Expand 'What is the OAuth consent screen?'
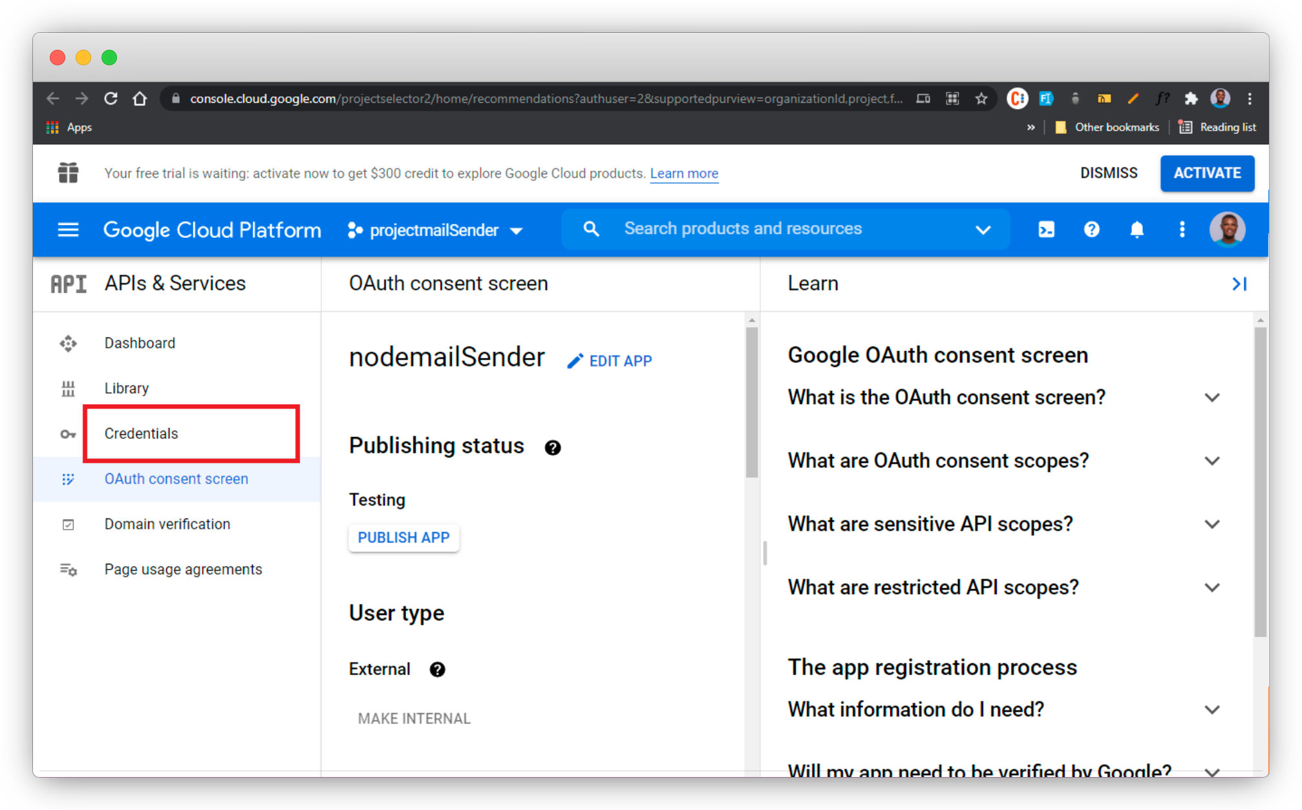This screenshot has width=1302, height=810. 1212,398
